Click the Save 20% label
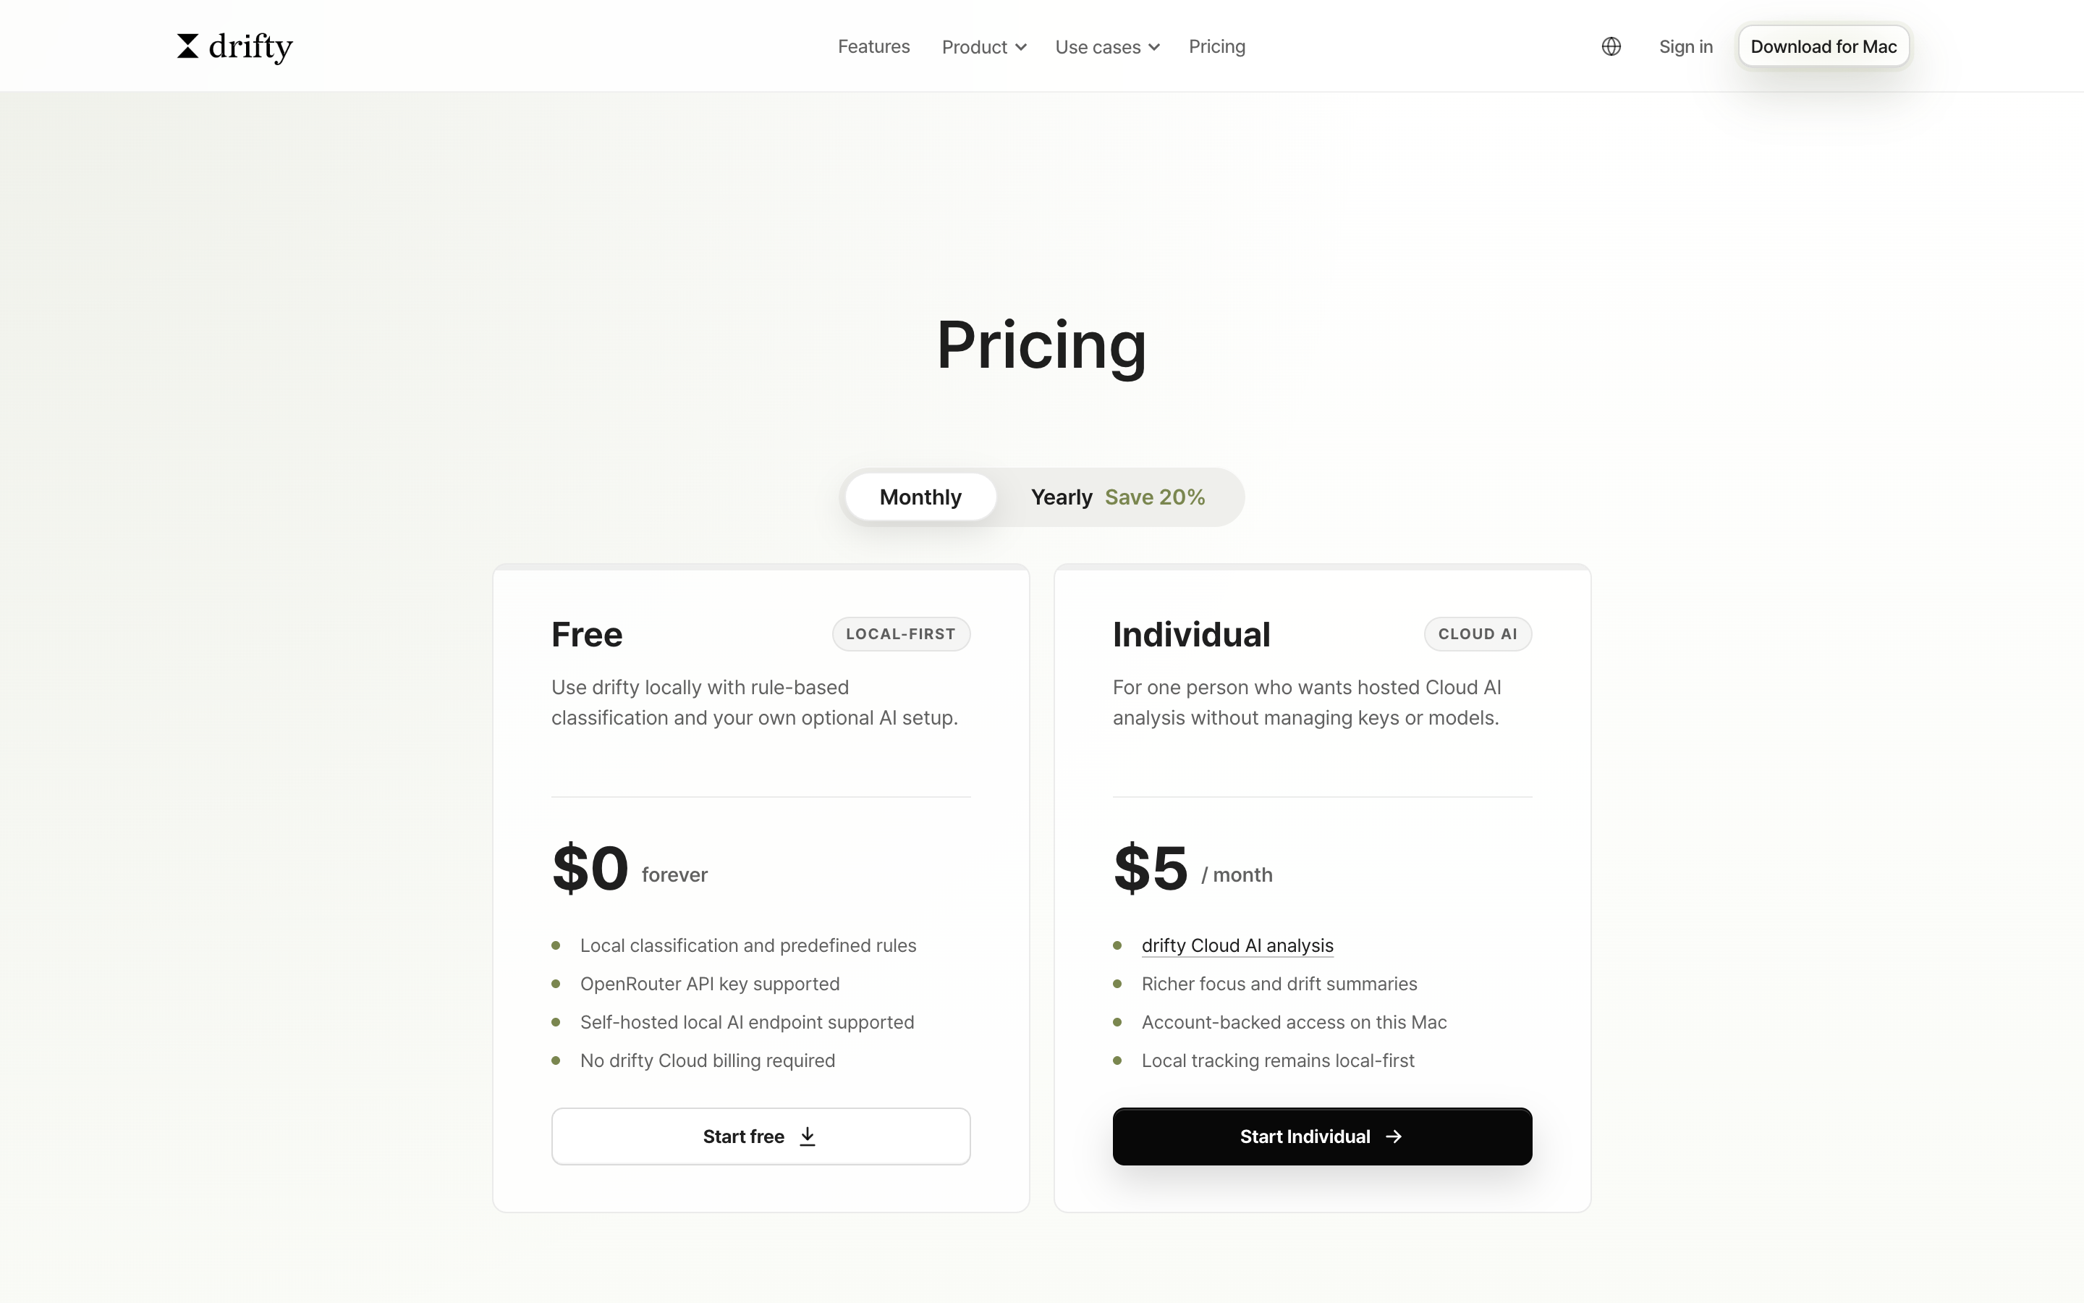Viewport: 2084px width, 1303px height. point(1155,497)
